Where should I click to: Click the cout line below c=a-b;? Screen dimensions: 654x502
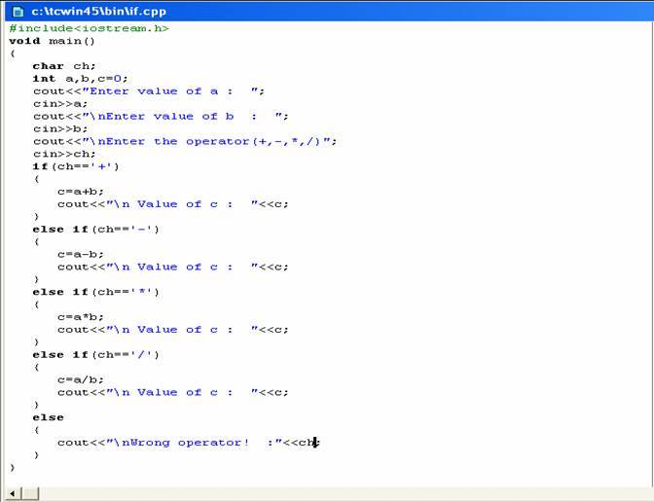coord(172,267)
